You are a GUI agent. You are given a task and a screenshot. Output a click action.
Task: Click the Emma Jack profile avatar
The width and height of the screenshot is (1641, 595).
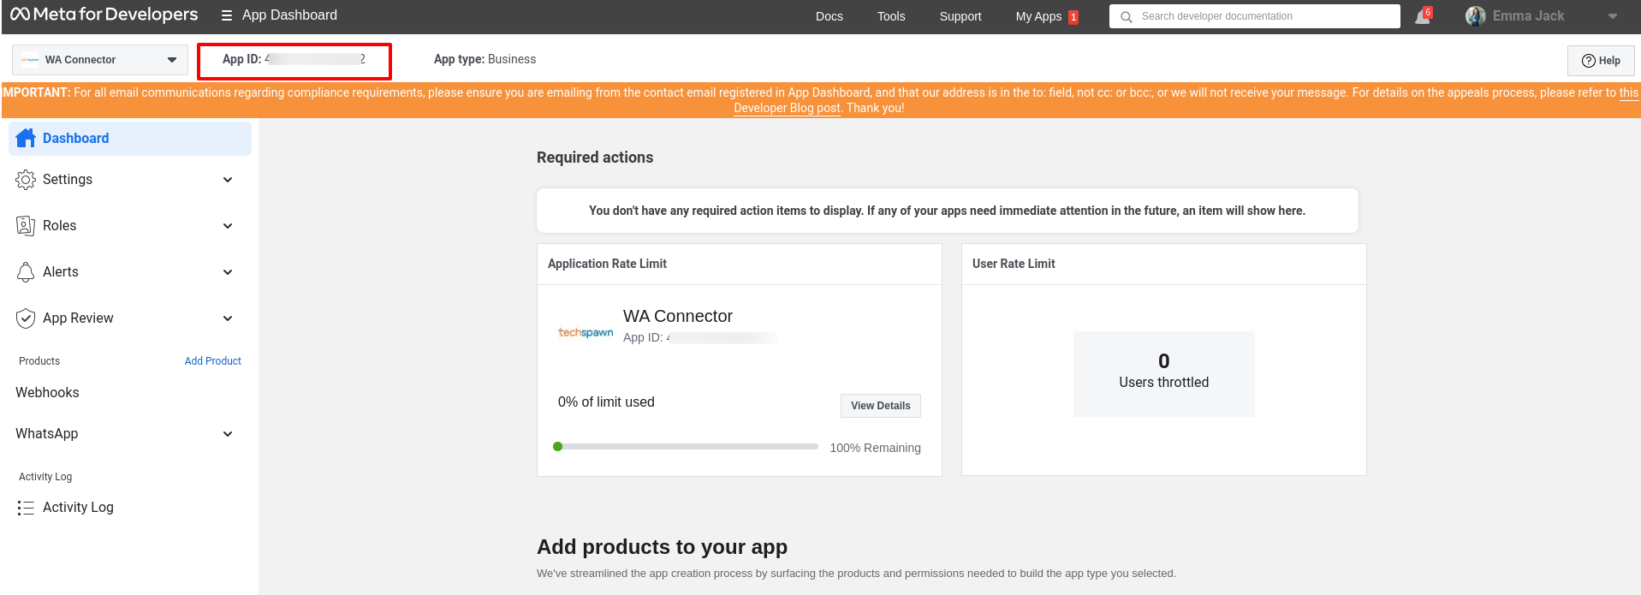1475,16
